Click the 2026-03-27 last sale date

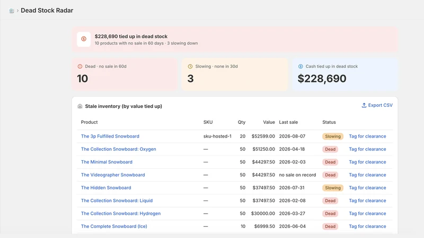tap(292, 214)
